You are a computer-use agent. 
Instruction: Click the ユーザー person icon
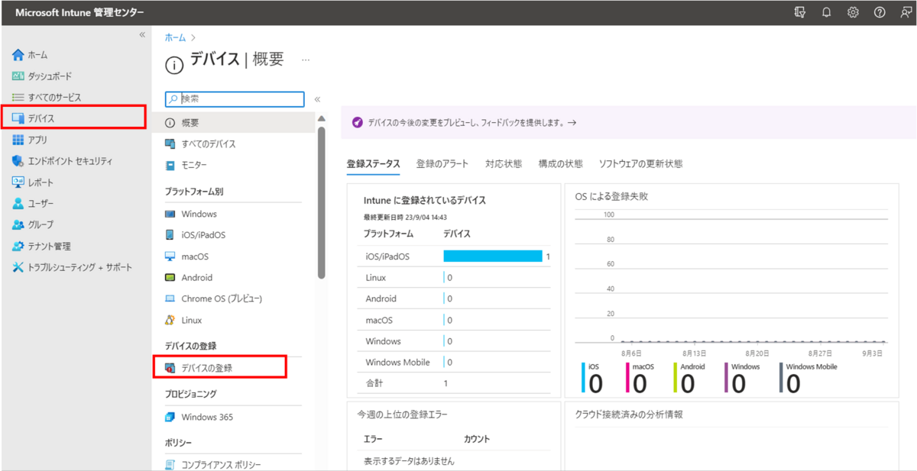(18, 204)
